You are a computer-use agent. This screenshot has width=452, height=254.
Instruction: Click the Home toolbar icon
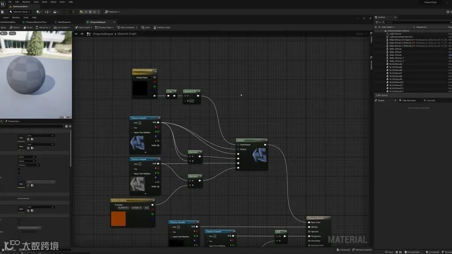28,27
